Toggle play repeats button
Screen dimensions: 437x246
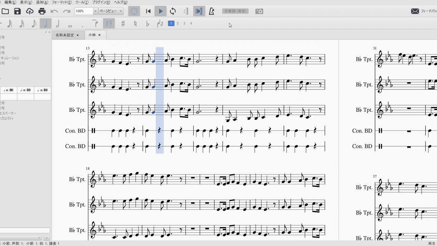click(186, 11)
